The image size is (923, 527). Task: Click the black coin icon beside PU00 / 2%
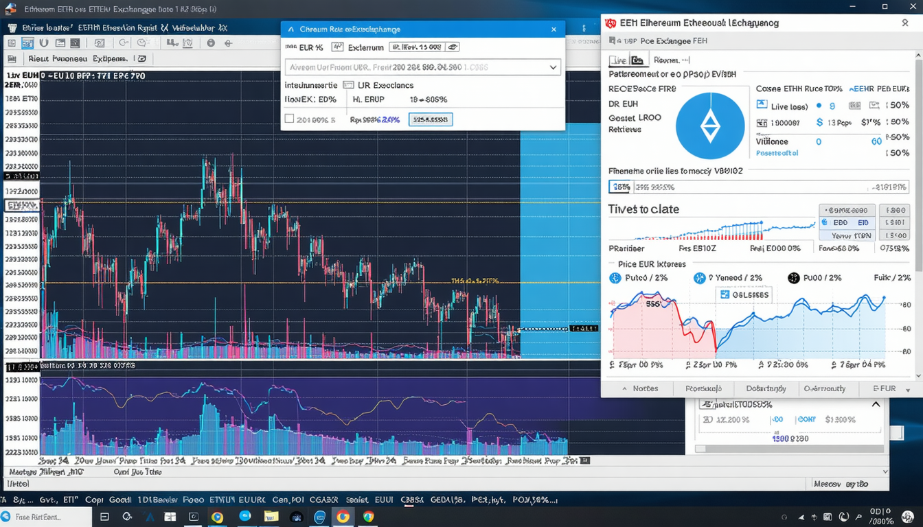tap(793, 278)
